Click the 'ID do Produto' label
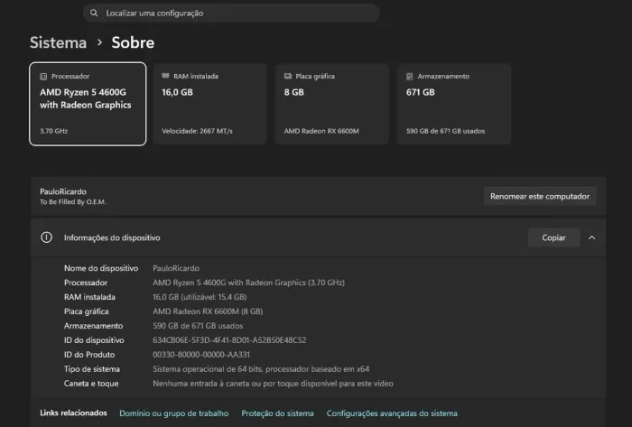 click(x=89, y=355)
